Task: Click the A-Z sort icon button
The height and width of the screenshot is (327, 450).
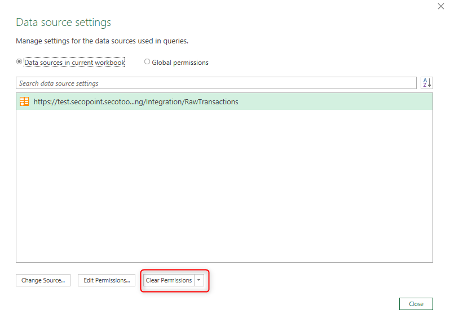Action: [426, 83]
